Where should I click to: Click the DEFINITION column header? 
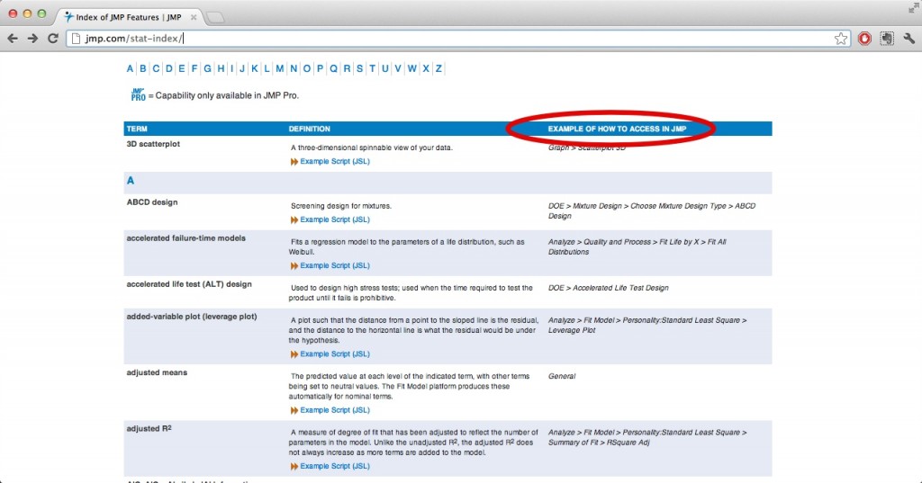pyautogui.click(x=310, y=129)
